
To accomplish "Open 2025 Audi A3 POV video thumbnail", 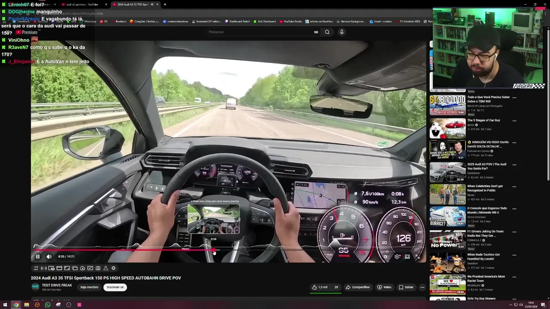I will (x=448, y=172).
